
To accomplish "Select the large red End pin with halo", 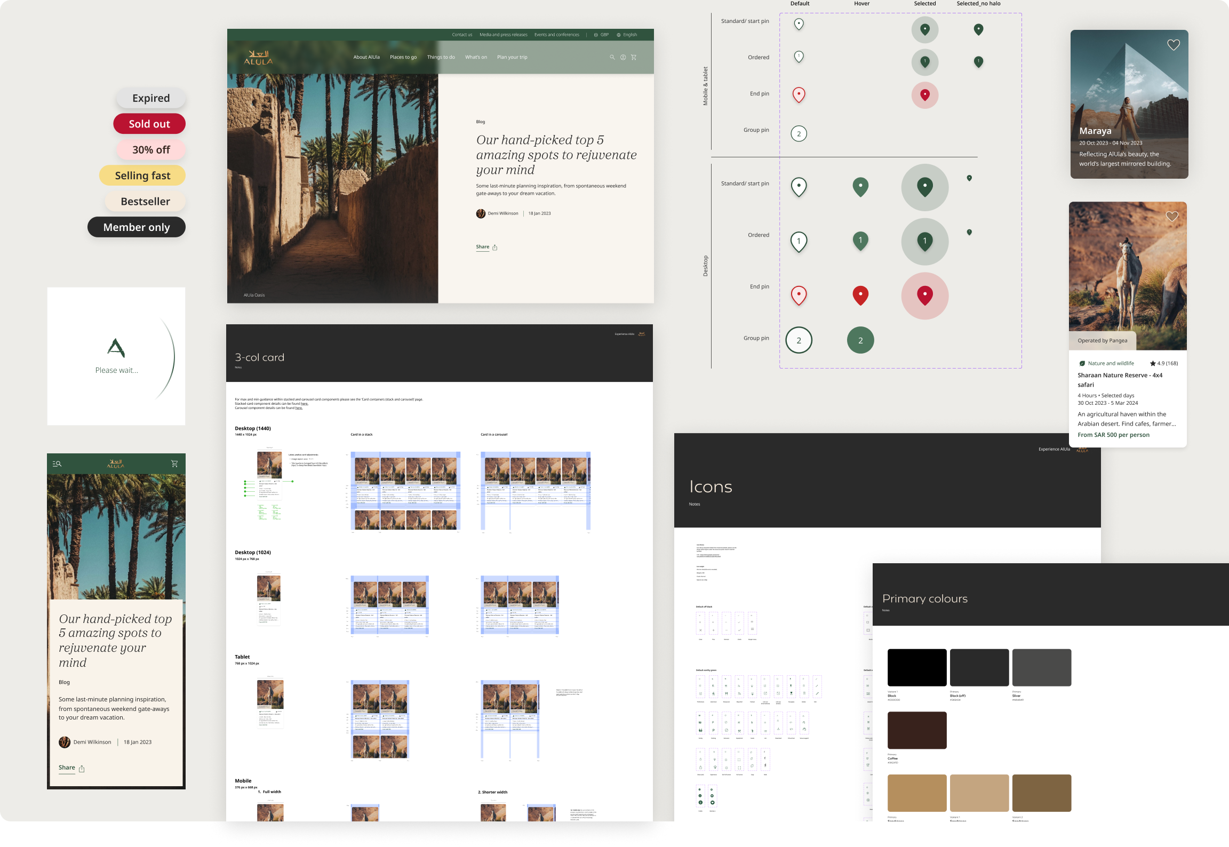I will pyautogui.click(x=924, y=295).
